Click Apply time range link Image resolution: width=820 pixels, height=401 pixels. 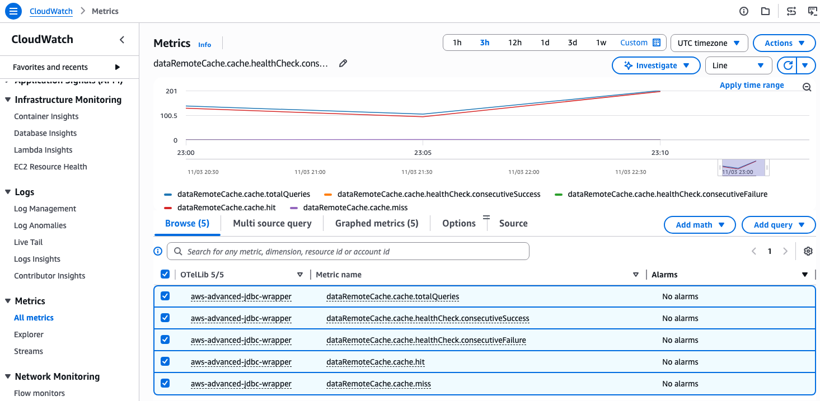752,85
